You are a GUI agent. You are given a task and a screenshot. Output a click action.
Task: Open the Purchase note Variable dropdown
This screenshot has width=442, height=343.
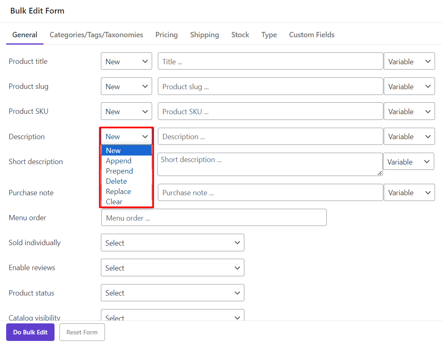tap(409, 193)
